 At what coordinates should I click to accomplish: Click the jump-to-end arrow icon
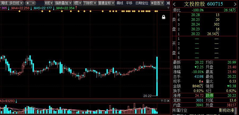[x=168, y=3]
